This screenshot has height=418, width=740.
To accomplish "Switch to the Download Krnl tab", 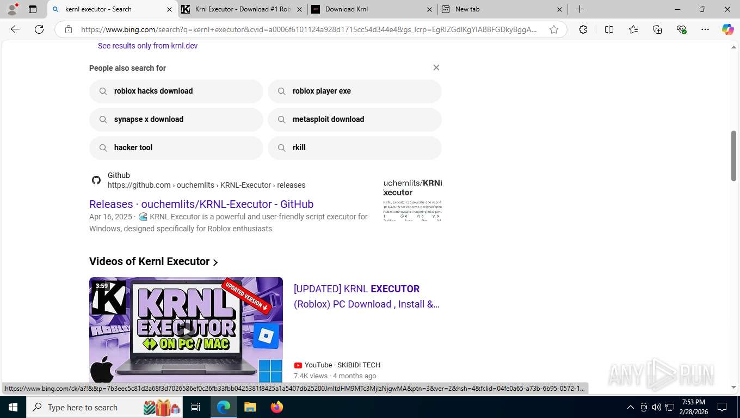I will (373, 9).
